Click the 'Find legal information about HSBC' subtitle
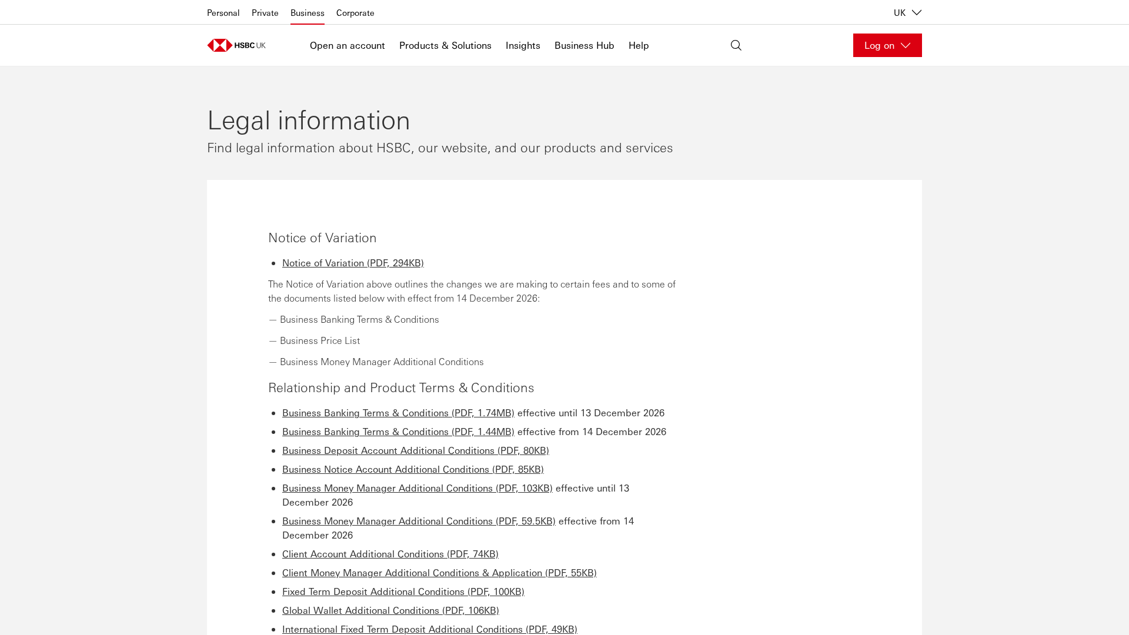 pyautogui.click(x=440, y=148)
